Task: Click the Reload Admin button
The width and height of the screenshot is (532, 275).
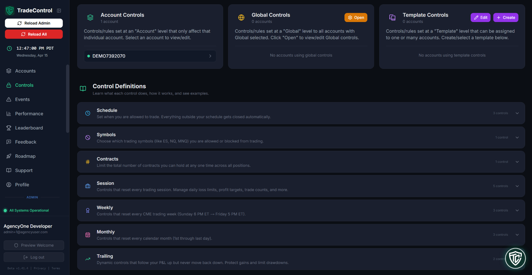Action: pos(34,23)
